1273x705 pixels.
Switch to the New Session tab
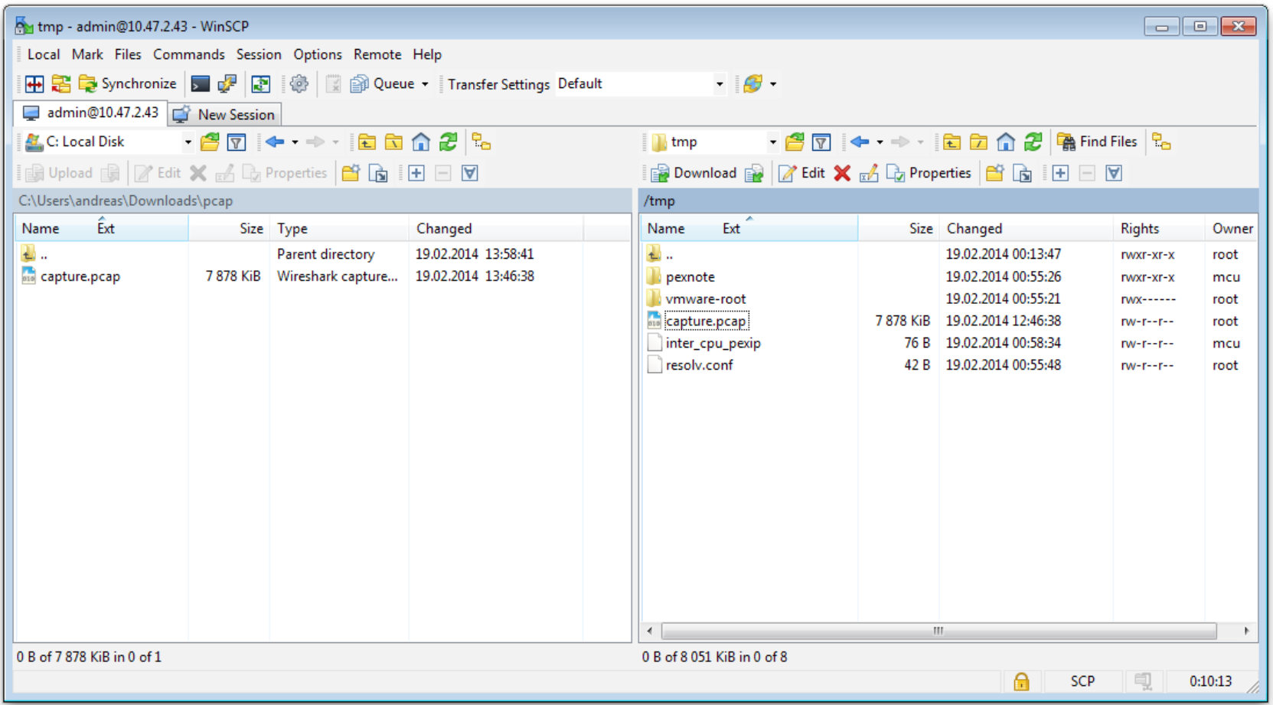[x=226, y=115]
